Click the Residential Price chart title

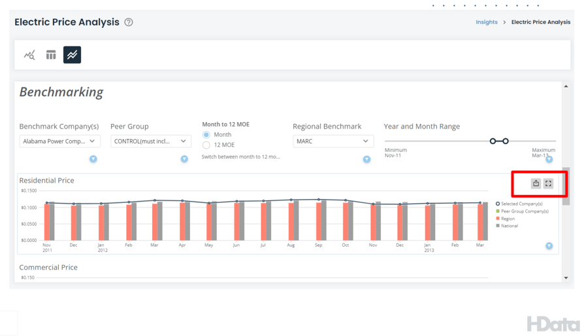pyautogui.click(x=46, y=181)
